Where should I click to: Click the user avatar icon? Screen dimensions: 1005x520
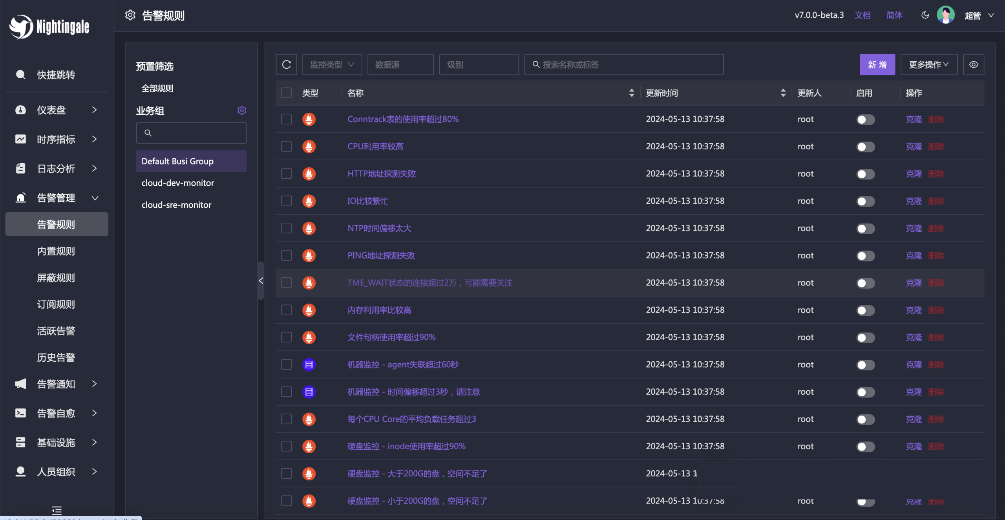[945, 15]
